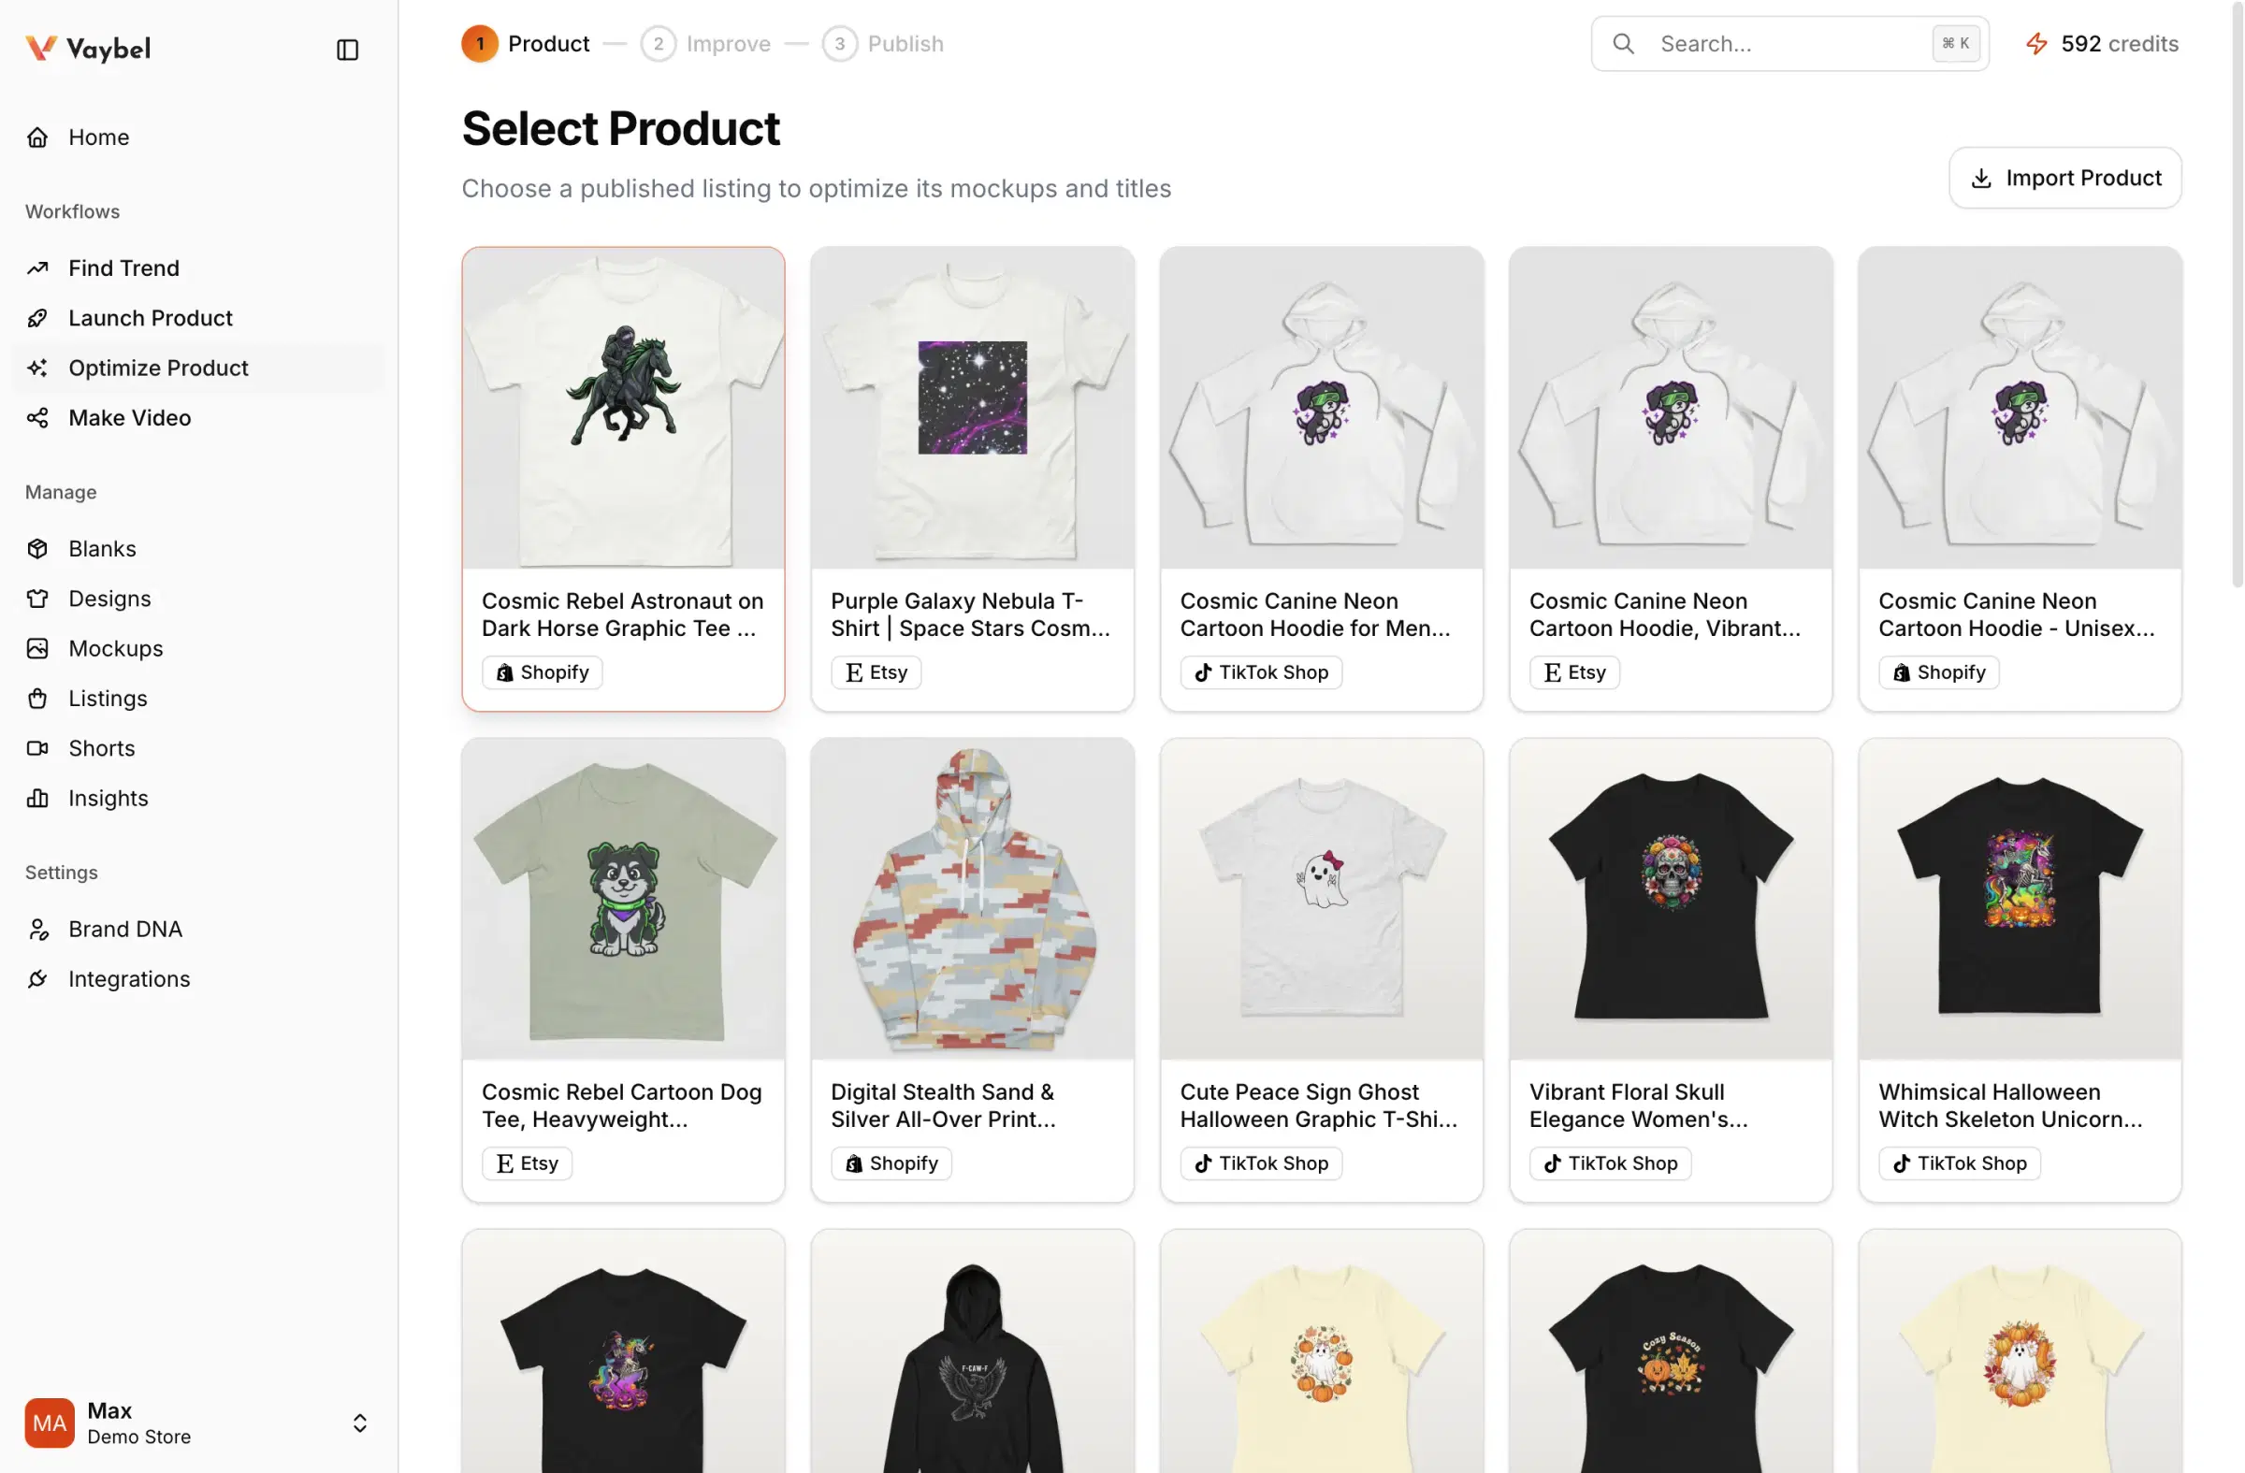Open Launch Product rocket icon

37,318
